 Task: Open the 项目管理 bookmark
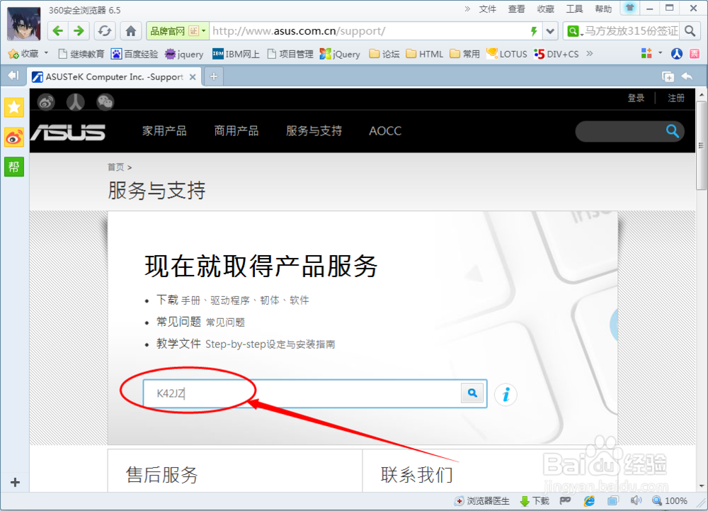pos(290,54)
